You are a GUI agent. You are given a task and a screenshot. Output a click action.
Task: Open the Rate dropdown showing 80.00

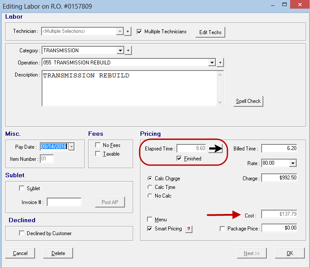[293, 163]
